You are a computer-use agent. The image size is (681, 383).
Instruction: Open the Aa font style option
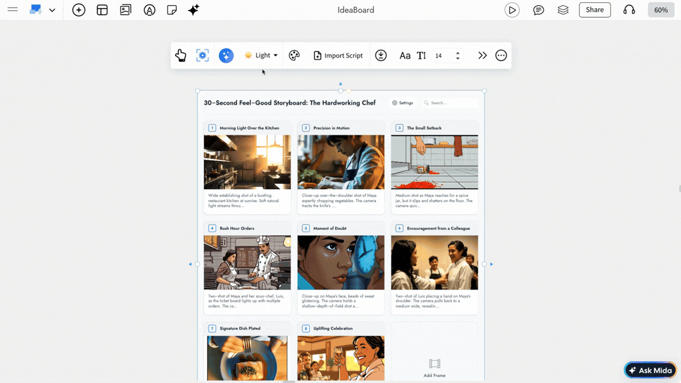[405, 56]
